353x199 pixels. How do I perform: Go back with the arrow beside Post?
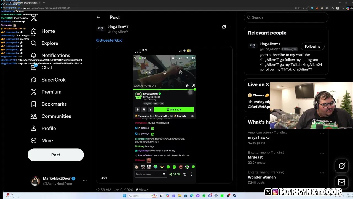[x=98, y=17]
